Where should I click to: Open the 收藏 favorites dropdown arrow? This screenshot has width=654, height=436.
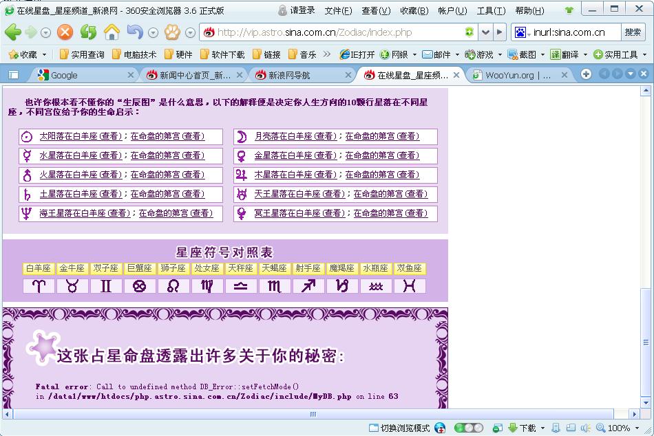(x=45, y=54)
